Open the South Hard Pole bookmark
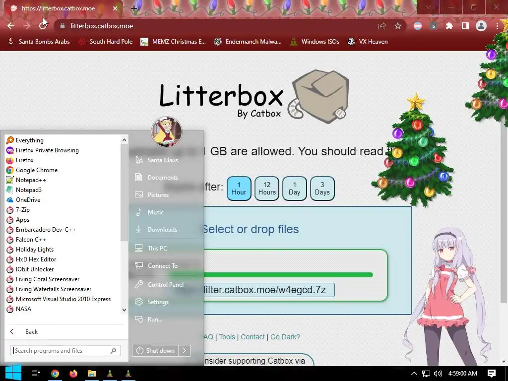Image resolution: width=508 pixels, height=381 pixels. click(x=106, y=42)
